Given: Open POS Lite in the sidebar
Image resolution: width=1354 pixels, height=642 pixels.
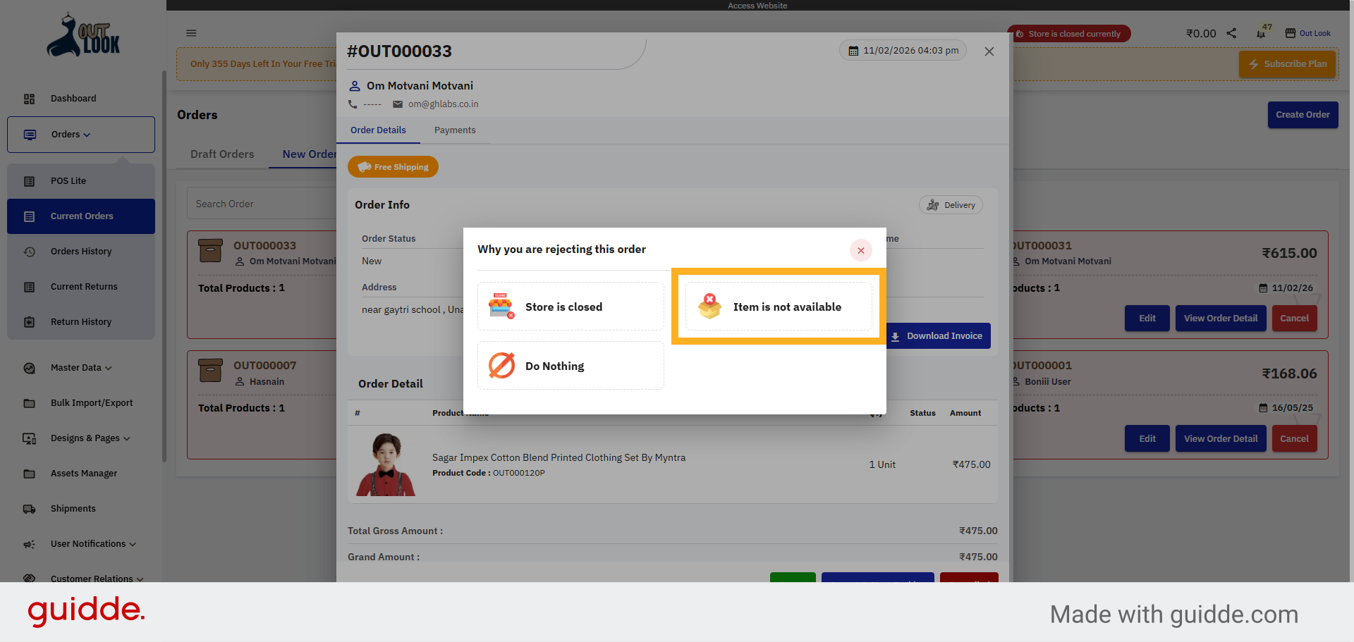Looking at the screenshot, I should 81,181.
